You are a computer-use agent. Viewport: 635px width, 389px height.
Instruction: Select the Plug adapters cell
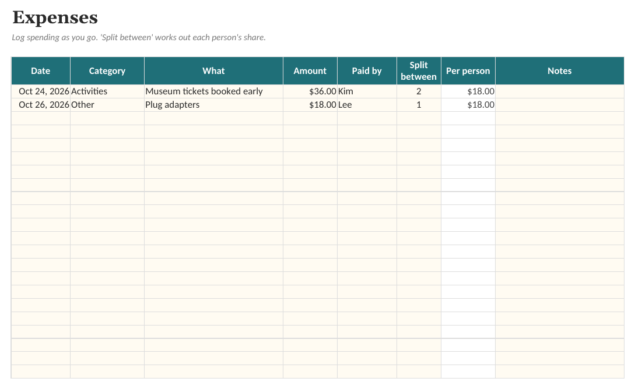coord(213,105)
